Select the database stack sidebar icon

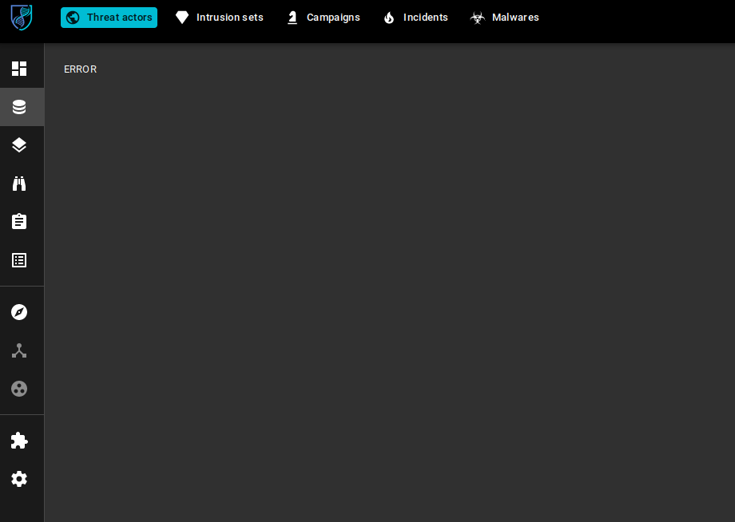(19, 107)
